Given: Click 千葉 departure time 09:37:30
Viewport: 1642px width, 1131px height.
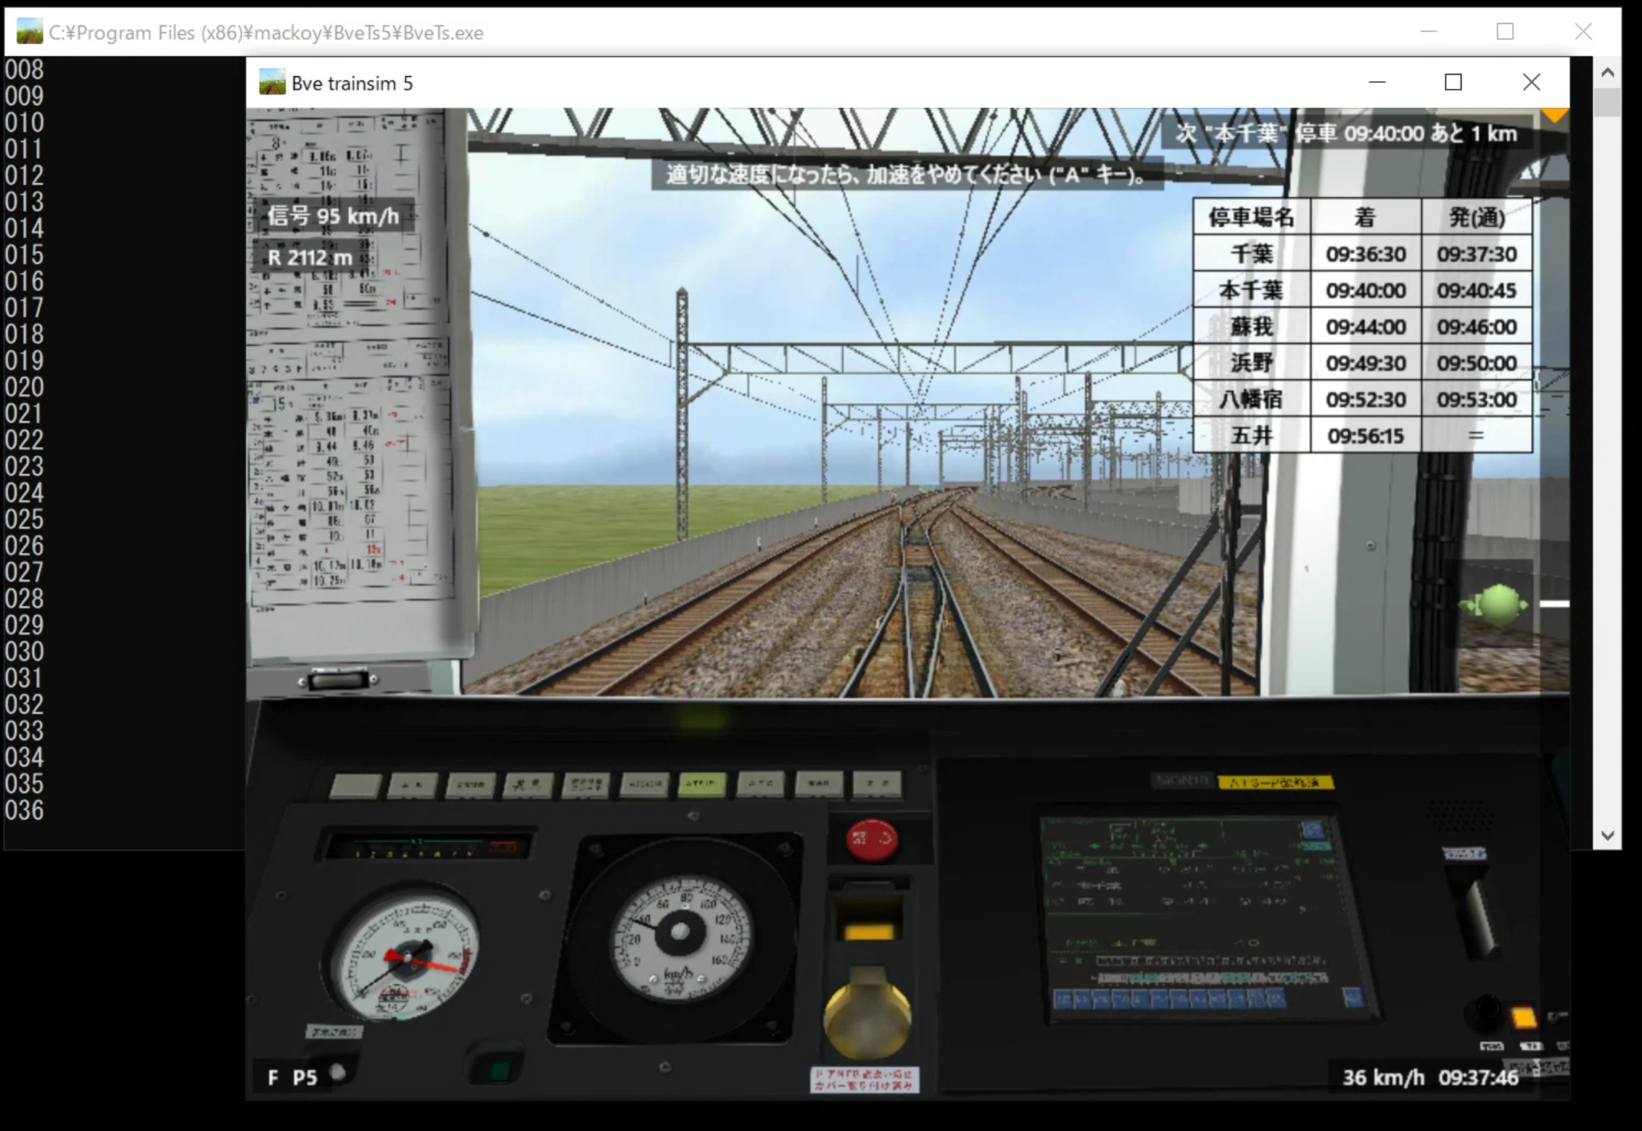Looking at the screenshot, I should [1477, 254].
